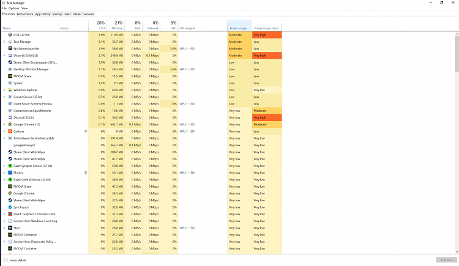The height and width of the screenshot is (266, 459).
Task: Sort by the Network column header
Action: [x=151, y=26]
